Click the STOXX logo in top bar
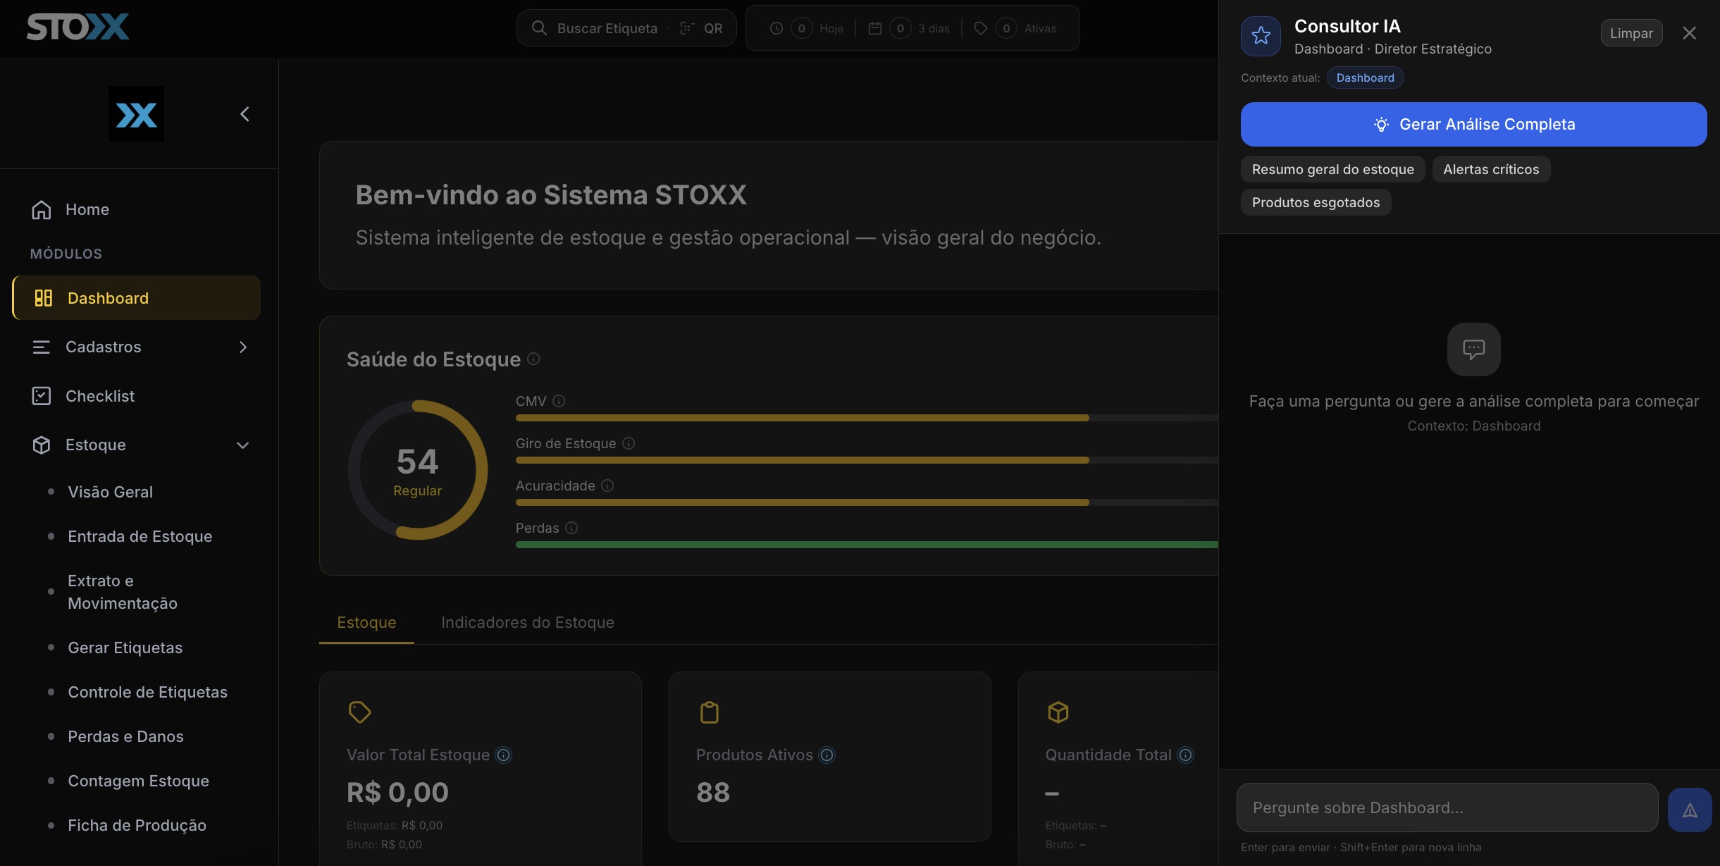Image resolution: width=1720 pixels, height=866 pixels. (78, 27)
